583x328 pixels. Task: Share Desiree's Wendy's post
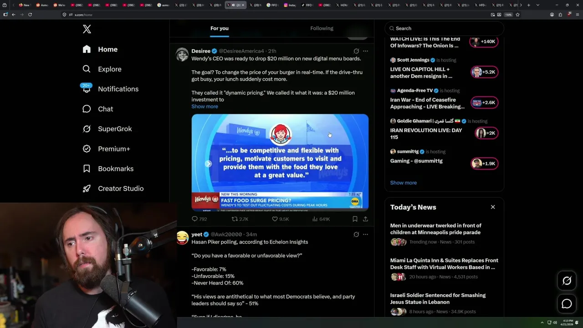click(365, 219)
